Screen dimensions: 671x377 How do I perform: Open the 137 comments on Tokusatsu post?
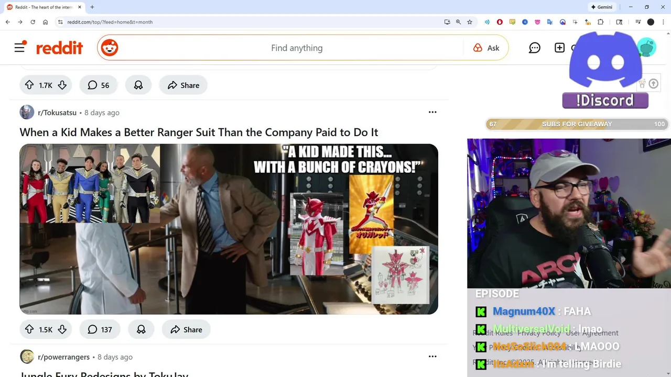click(100, 329)
